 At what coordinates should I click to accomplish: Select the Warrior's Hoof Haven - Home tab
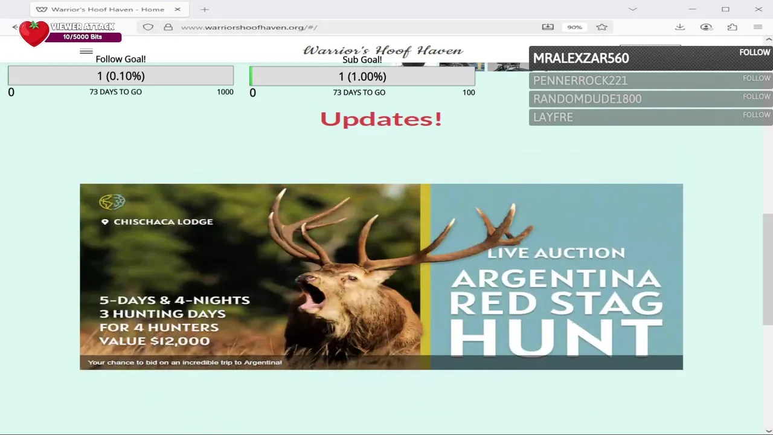click(x=109, y=9)
